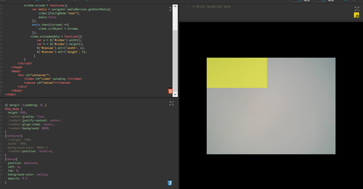The width and height of the screenshot is (363, 189).
Task: Click the 'var h = $('#video').height();' line
Action: 60,44
